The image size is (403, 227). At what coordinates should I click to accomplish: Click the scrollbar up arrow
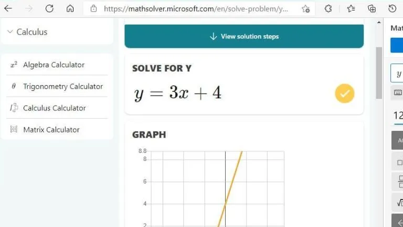coord(379,23)
